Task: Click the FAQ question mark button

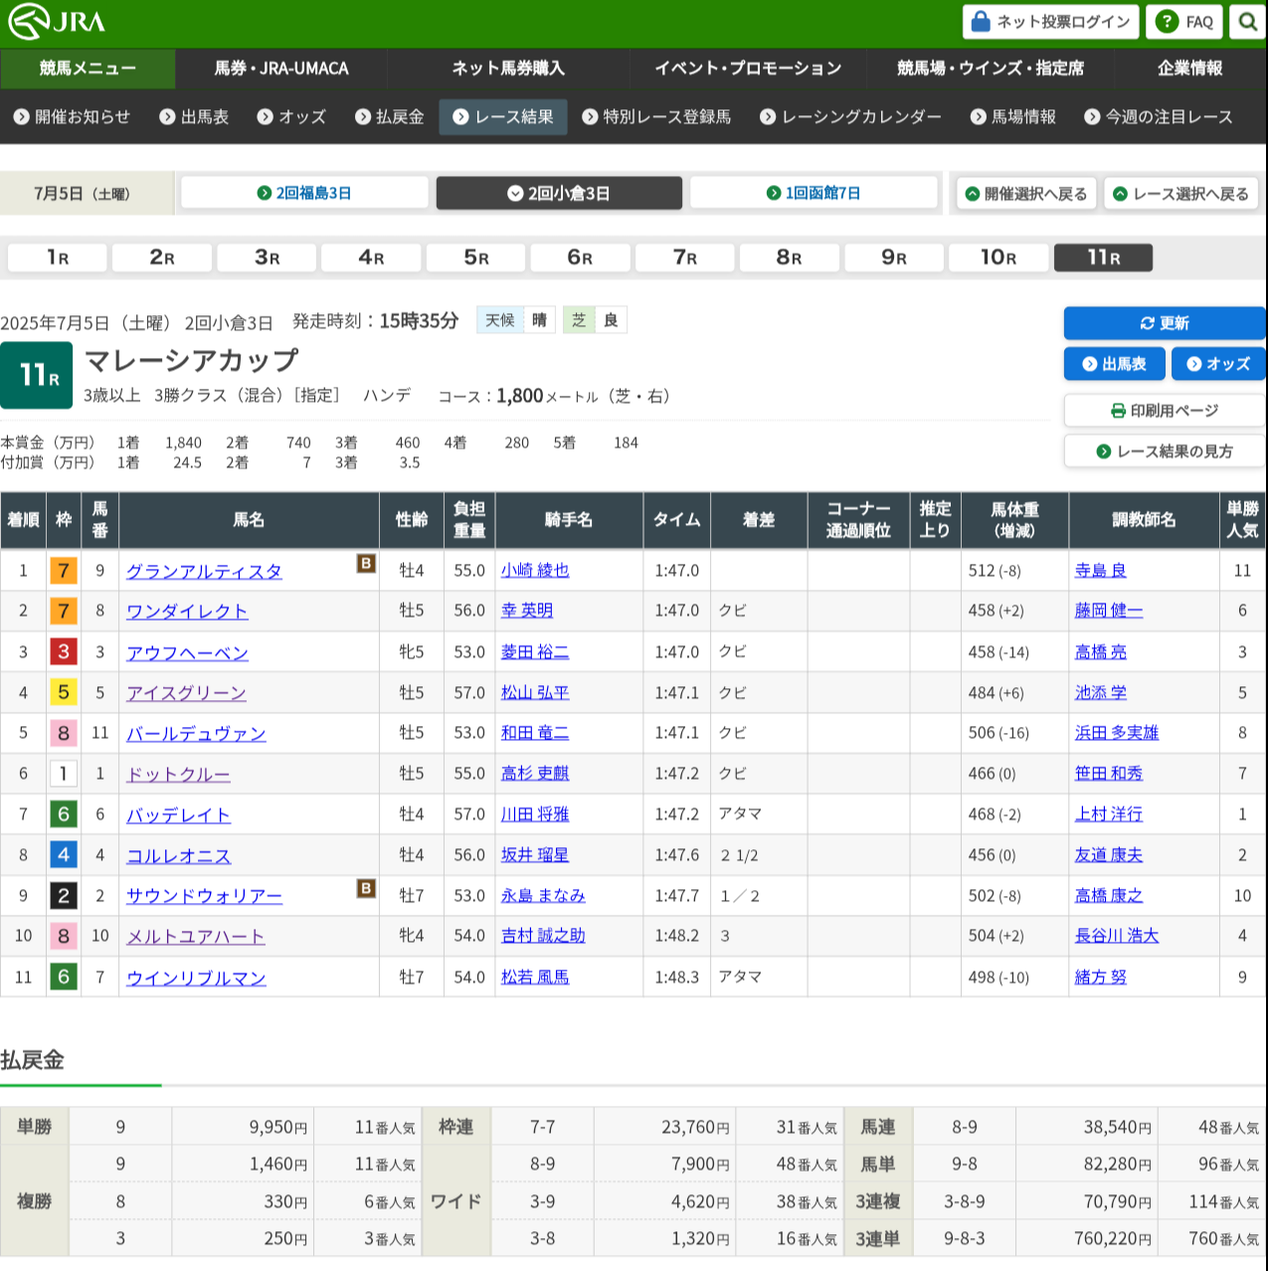Action: [1183, 22]
